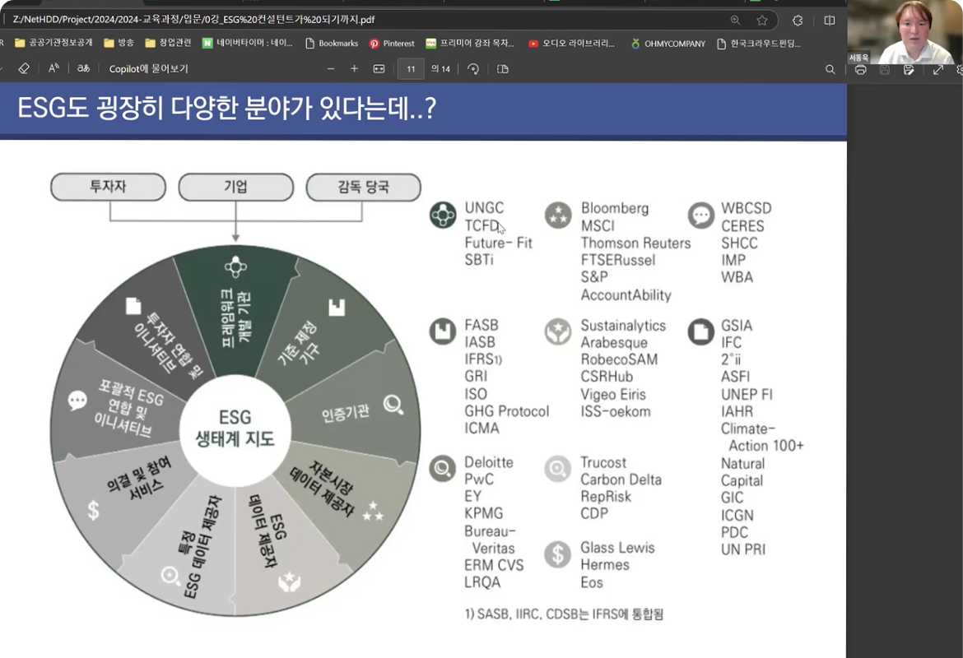The width and height of the screenshot is (963, 658).
Task: Zoom out of the PDF page
Action: 331,69
